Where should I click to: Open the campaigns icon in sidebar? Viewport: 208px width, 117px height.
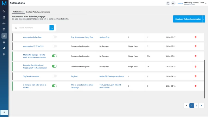tap(4, 17)
